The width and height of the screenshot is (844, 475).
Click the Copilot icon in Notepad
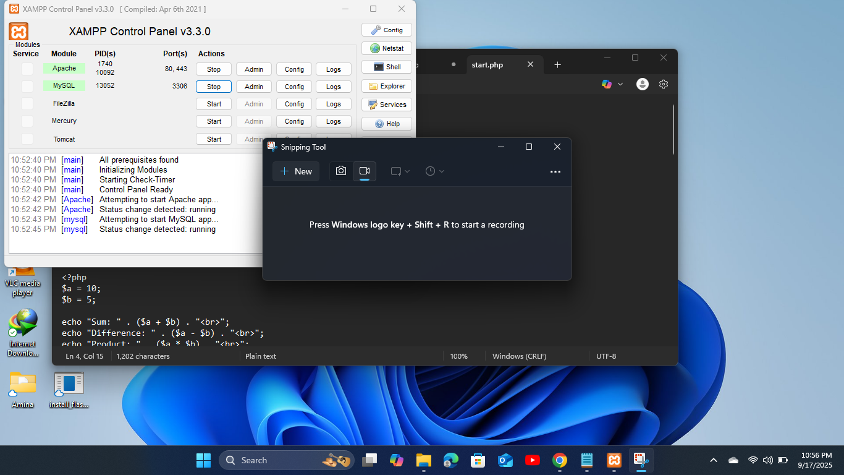607,84
